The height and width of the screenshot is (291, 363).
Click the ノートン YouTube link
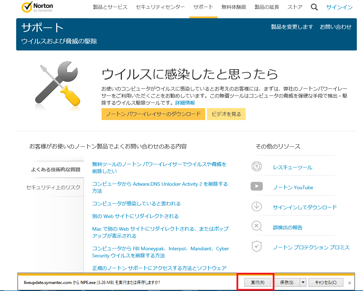pos(293,187)
